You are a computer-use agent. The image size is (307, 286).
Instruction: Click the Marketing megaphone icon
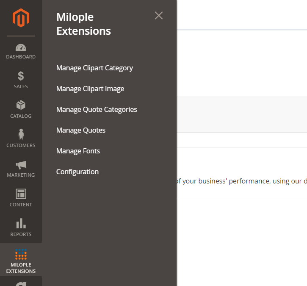(21, 169)
